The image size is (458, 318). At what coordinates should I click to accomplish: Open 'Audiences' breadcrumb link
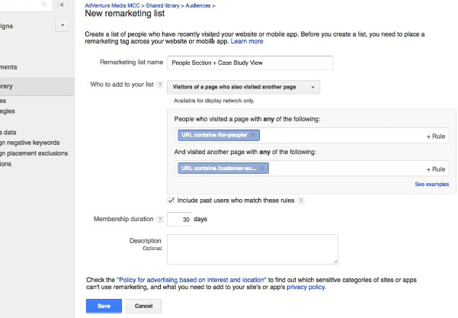[x=200, y=5]
